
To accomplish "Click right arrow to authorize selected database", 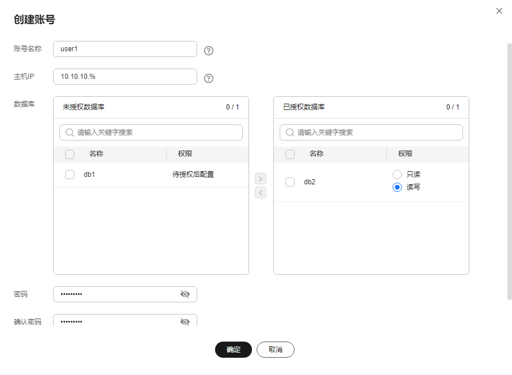I will tap(261, 179).
